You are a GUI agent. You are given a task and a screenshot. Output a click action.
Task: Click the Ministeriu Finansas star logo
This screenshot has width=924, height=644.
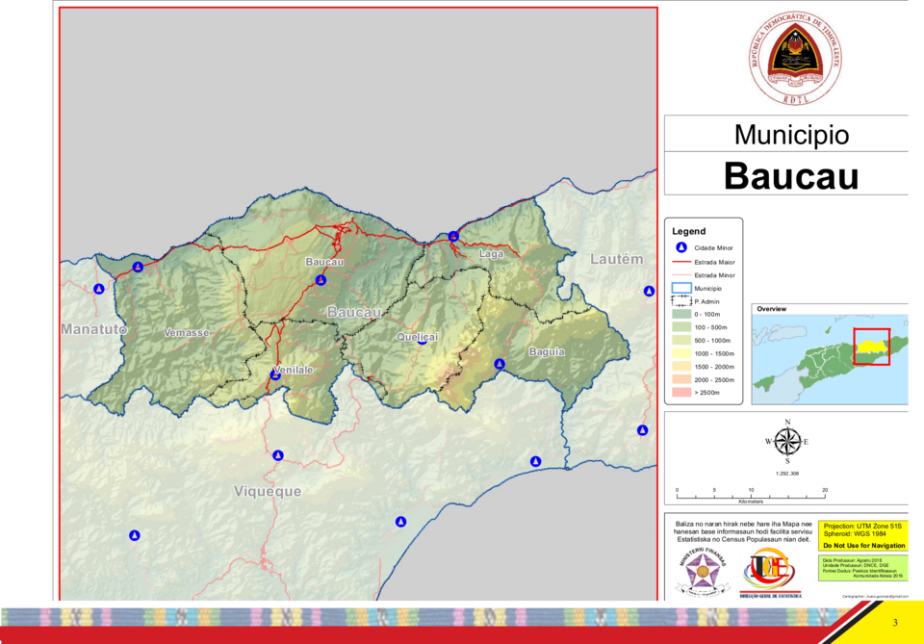point(702,571)
